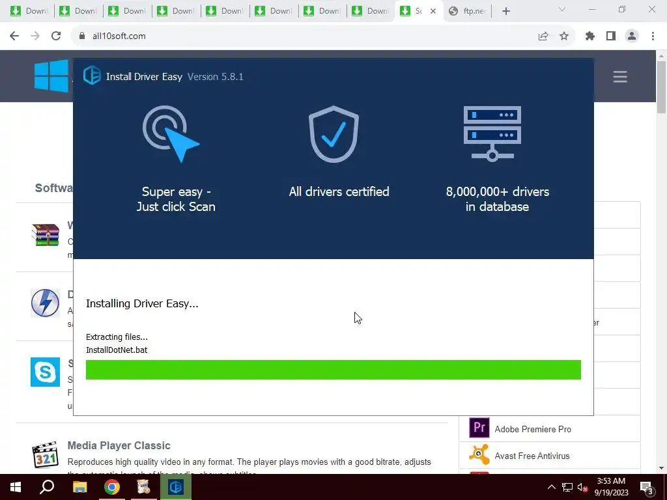Image resolution: width=667 pixels, height=500 pixels.
Task: Click the green installation progress bar
Action: tap(333, 370)
